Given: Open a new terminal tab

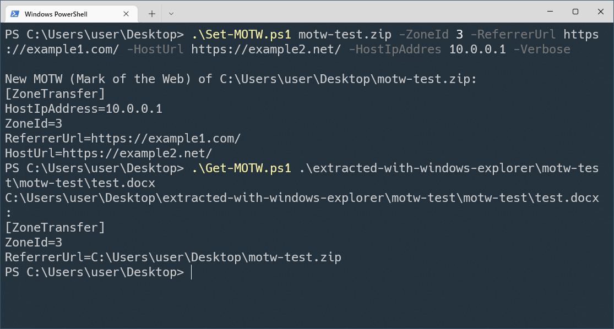Looking at the screenshot, I should (152, 14).
